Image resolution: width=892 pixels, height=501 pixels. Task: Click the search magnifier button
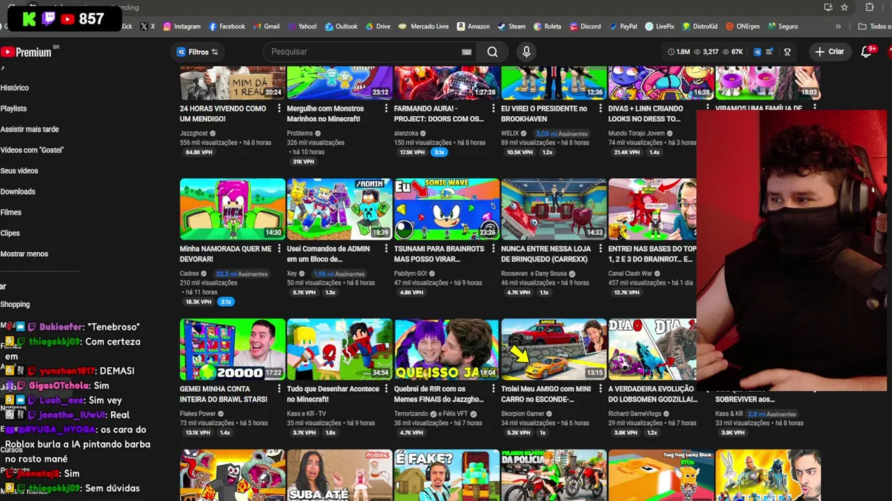pos(493,51)
